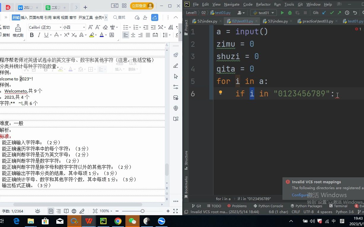364x227 pixels.
Task: Click Git push arrow icon
Action: [x=339, y=13]
